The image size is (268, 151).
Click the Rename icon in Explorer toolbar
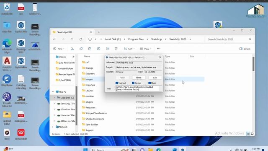click(x=99, y=49)
